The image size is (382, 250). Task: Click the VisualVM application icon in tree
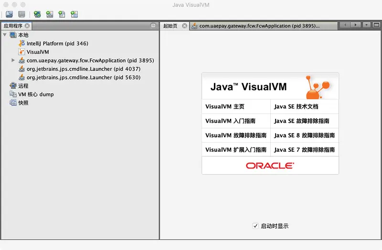(21, 52)
